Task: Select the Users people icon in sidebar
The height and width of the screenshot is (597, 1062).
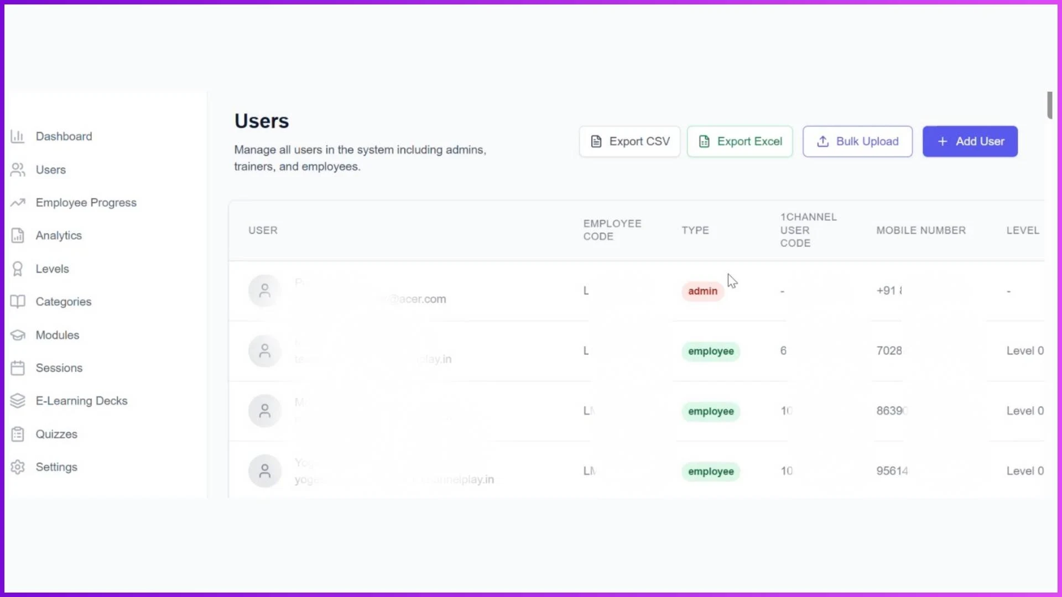Action: point(18,170)
